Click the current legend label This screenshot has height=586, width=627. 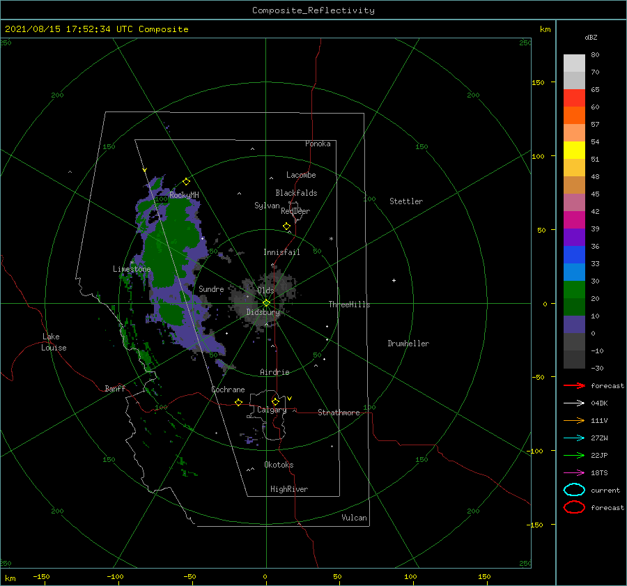[605, 490]
